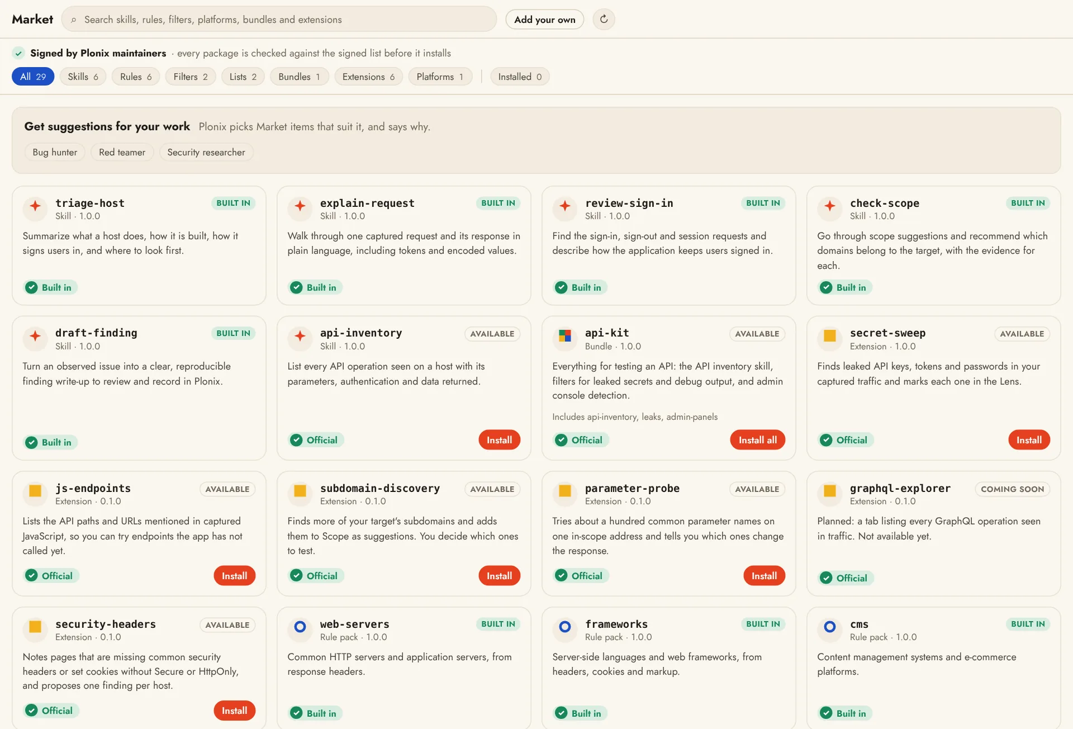Screen dimensions: 1073x729
Task: Install the secret-sweep extension
Action: [1029, 440]
